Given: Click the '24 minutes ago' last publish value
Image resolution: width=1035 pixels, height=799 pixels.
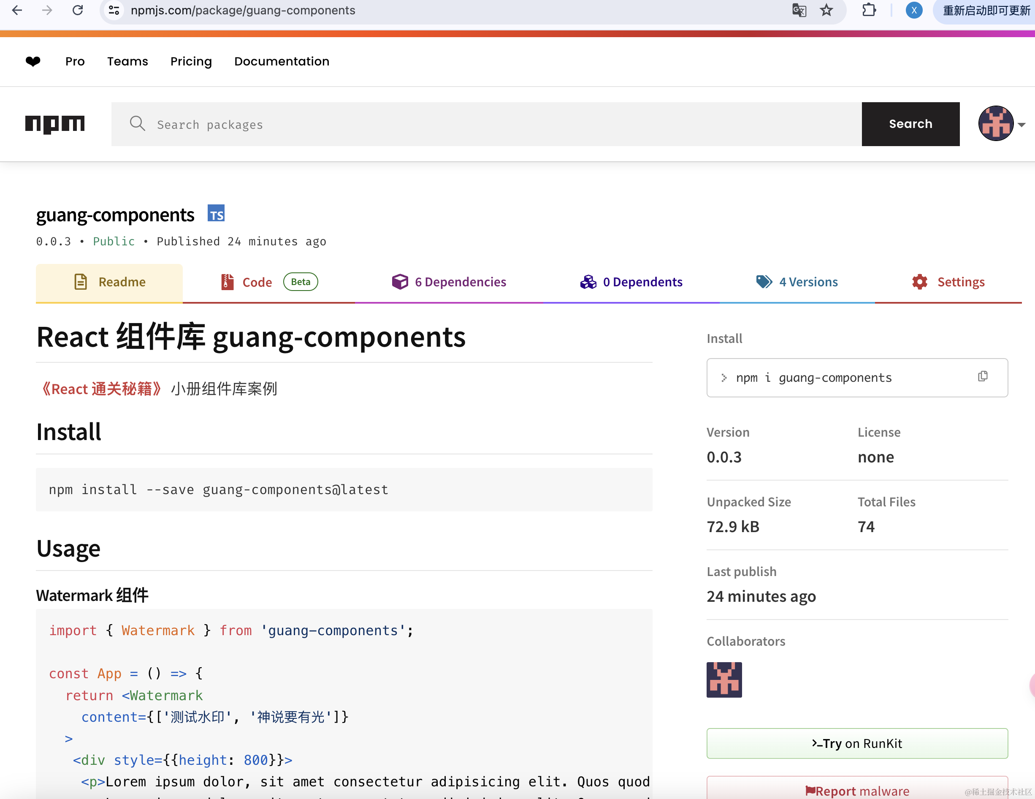Looking at the screenshot, I should (761, 596).
